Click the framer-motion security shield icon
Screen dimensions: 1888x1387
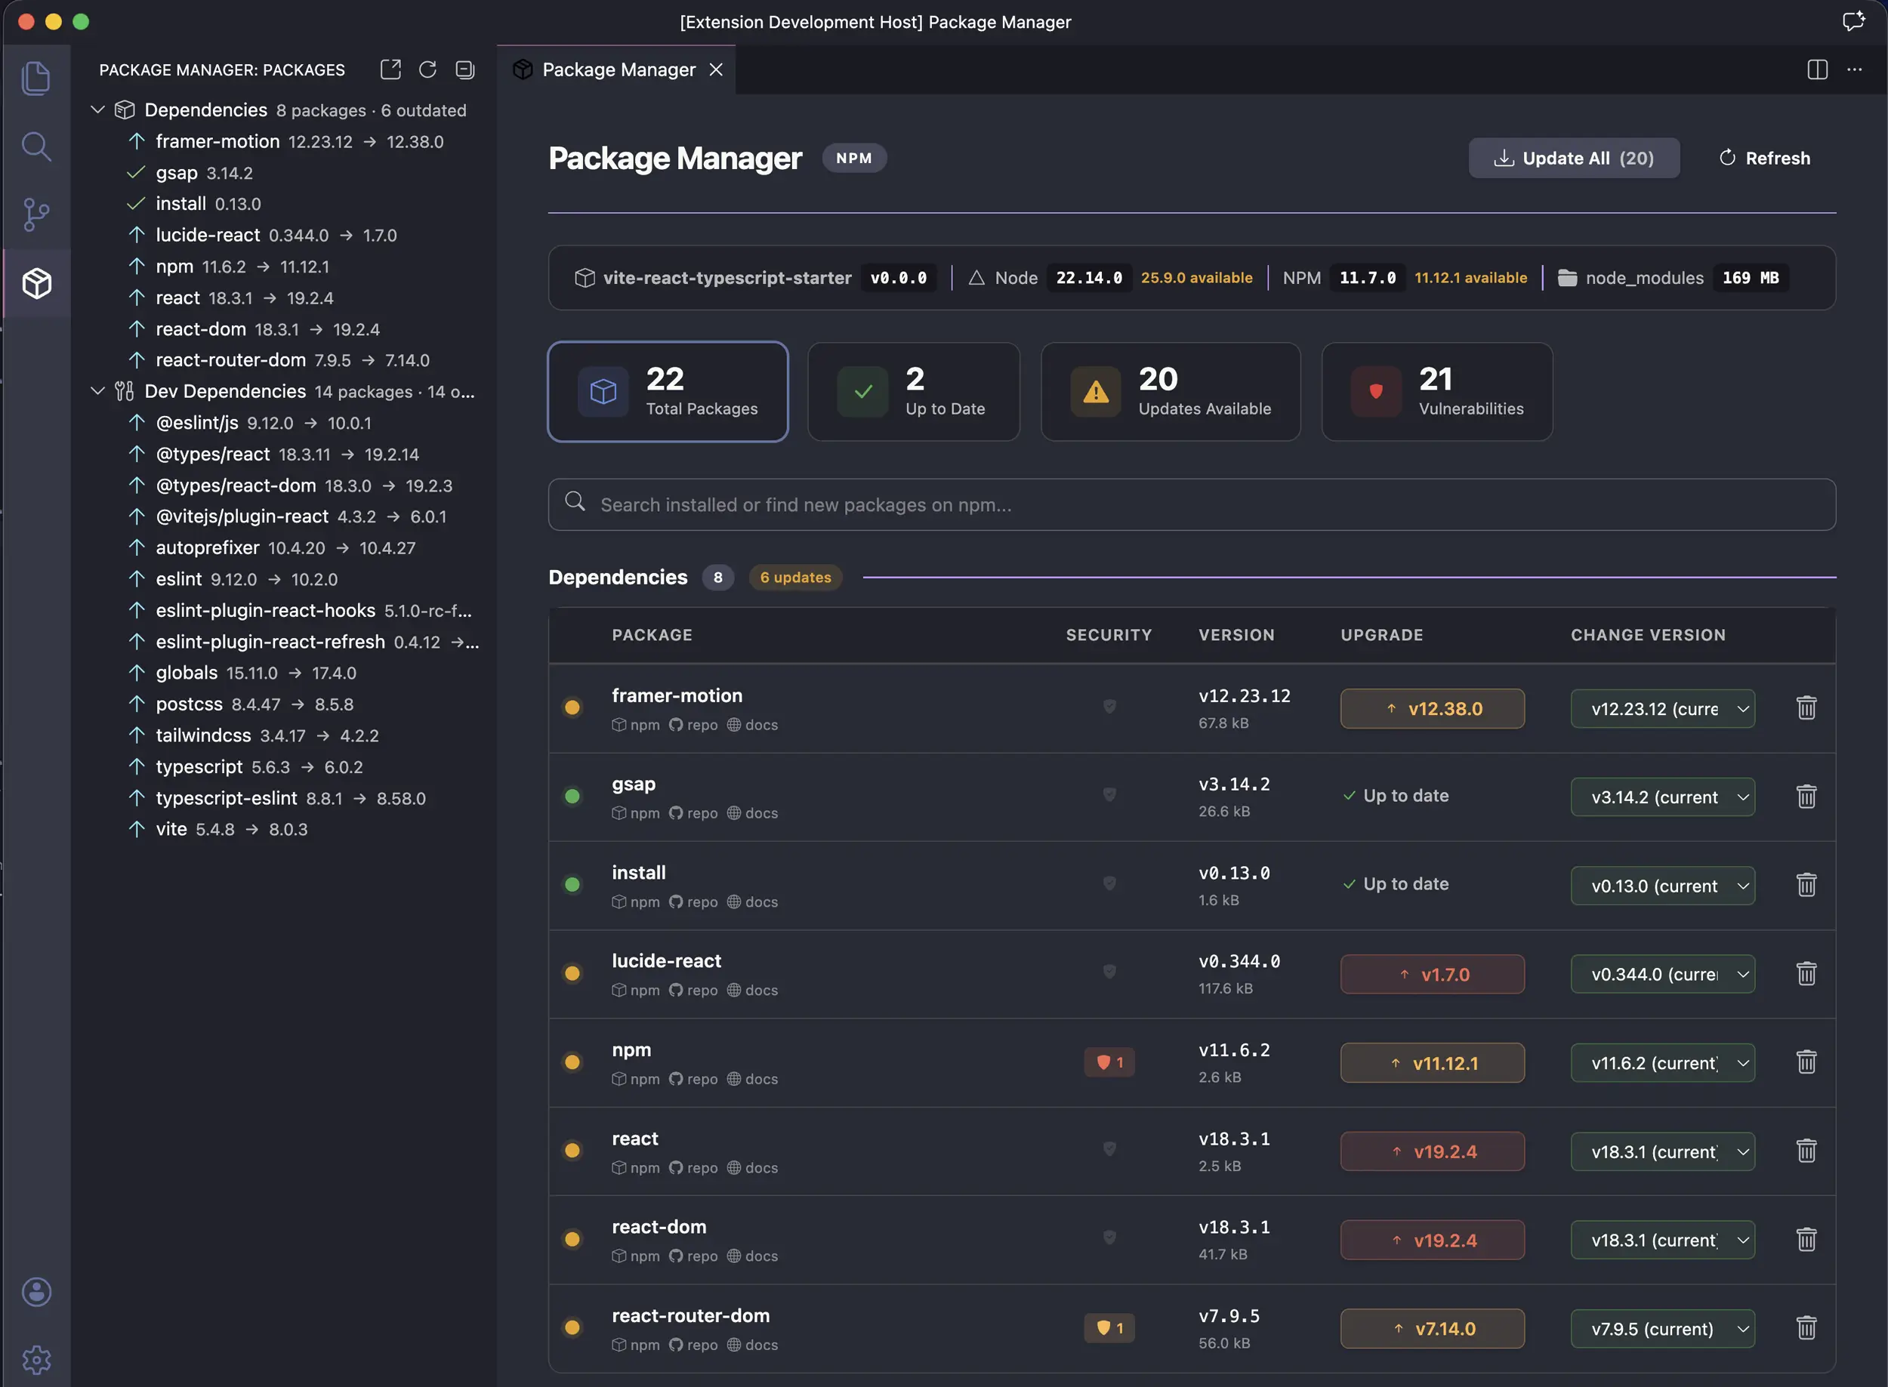[1109, 707]
